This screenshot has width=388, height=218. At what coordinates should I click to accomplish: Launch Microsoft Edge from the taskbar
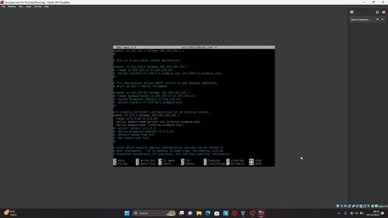(208, 213)
